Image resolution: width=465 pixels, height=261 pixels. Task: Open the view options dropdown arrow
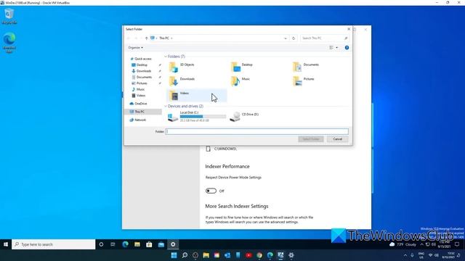[x=336, y=48]
